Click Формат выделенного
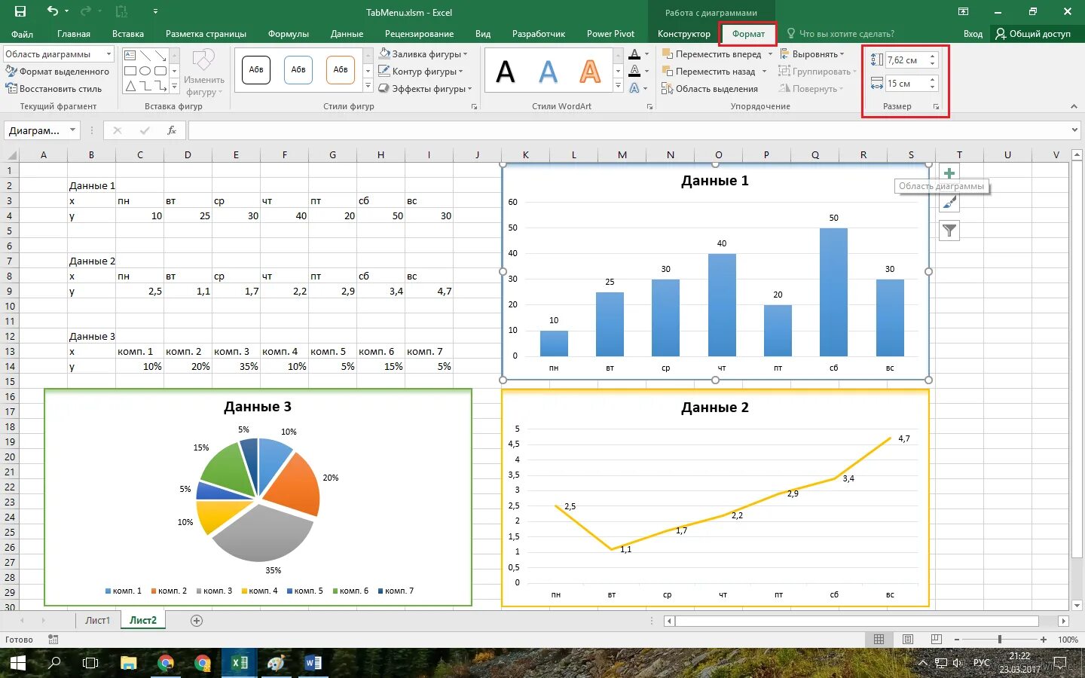 pos(57,72)
